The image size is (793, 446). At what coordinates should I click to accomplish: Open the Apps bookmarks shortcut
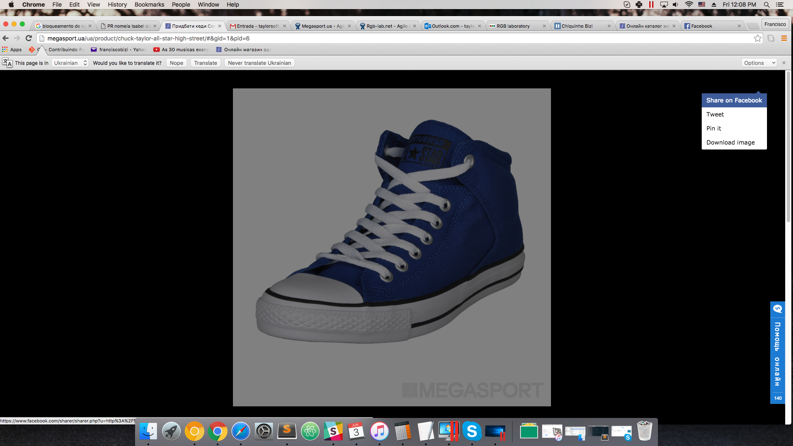[x=12, y=50]
